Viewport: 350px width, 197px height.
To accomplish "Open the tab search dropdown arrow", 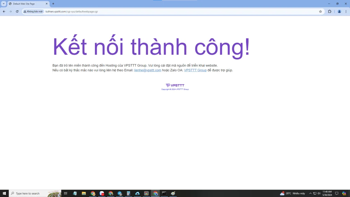I will (x=3, y=3).
